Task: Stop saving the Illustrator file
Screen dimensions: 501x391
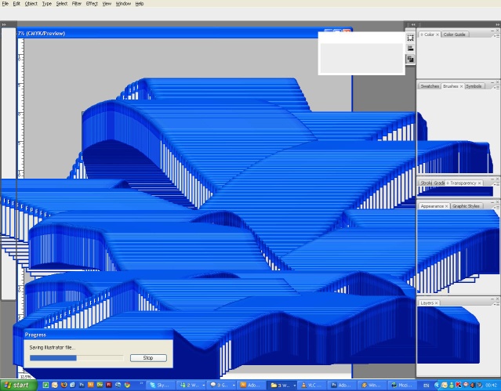Action: coord(147,357)
